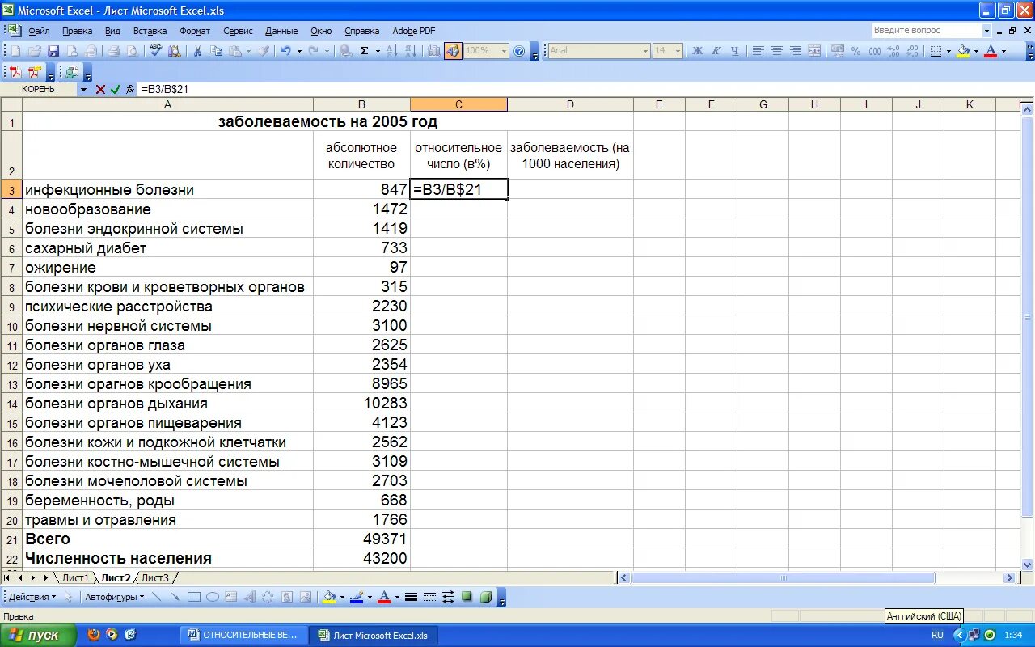Image resolution: width=1035 pixels, height=647 pixels.
Task: Open the Данные menu
Action: 281,31
